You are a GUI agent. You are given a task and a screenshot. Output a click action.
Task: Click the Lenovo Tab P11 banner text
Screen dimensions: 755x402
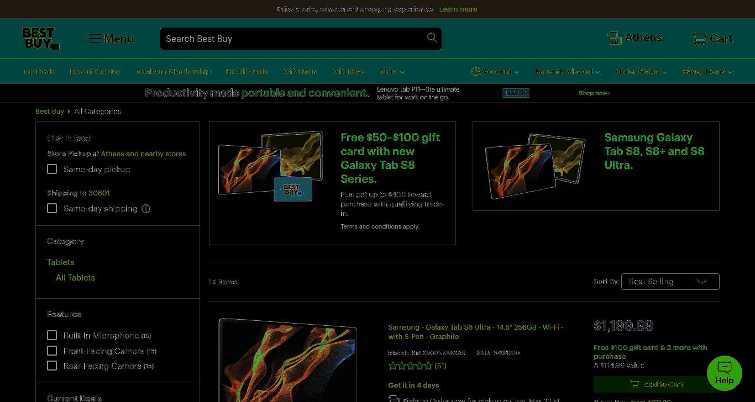pos(418,93)
